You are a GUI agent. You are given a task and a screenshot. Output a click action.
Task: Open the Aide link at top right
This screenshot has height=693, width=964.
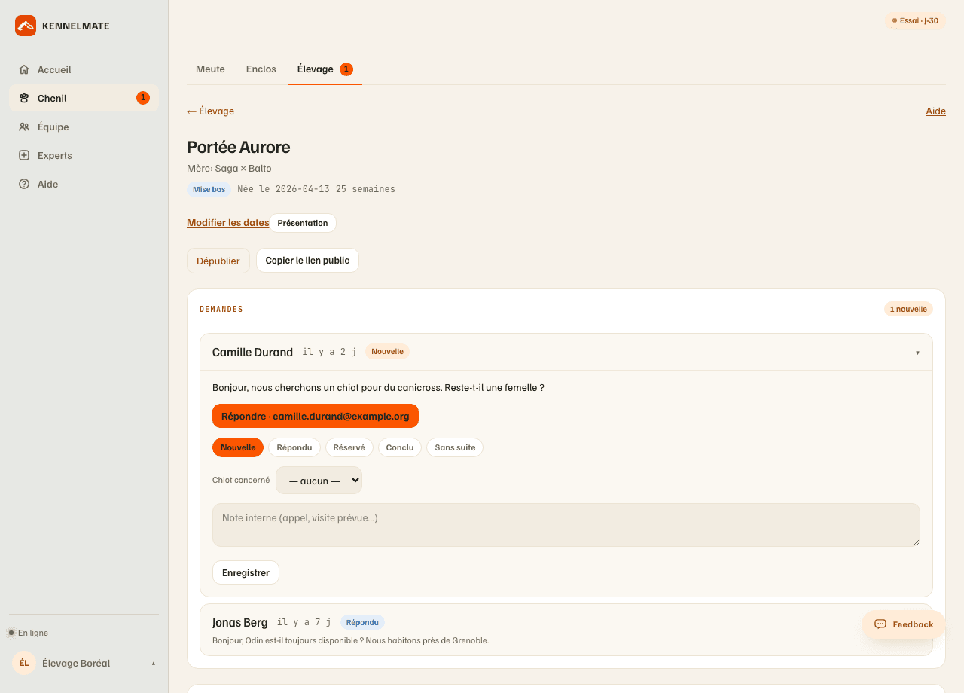pyautogui.click(x=935, y=111)
